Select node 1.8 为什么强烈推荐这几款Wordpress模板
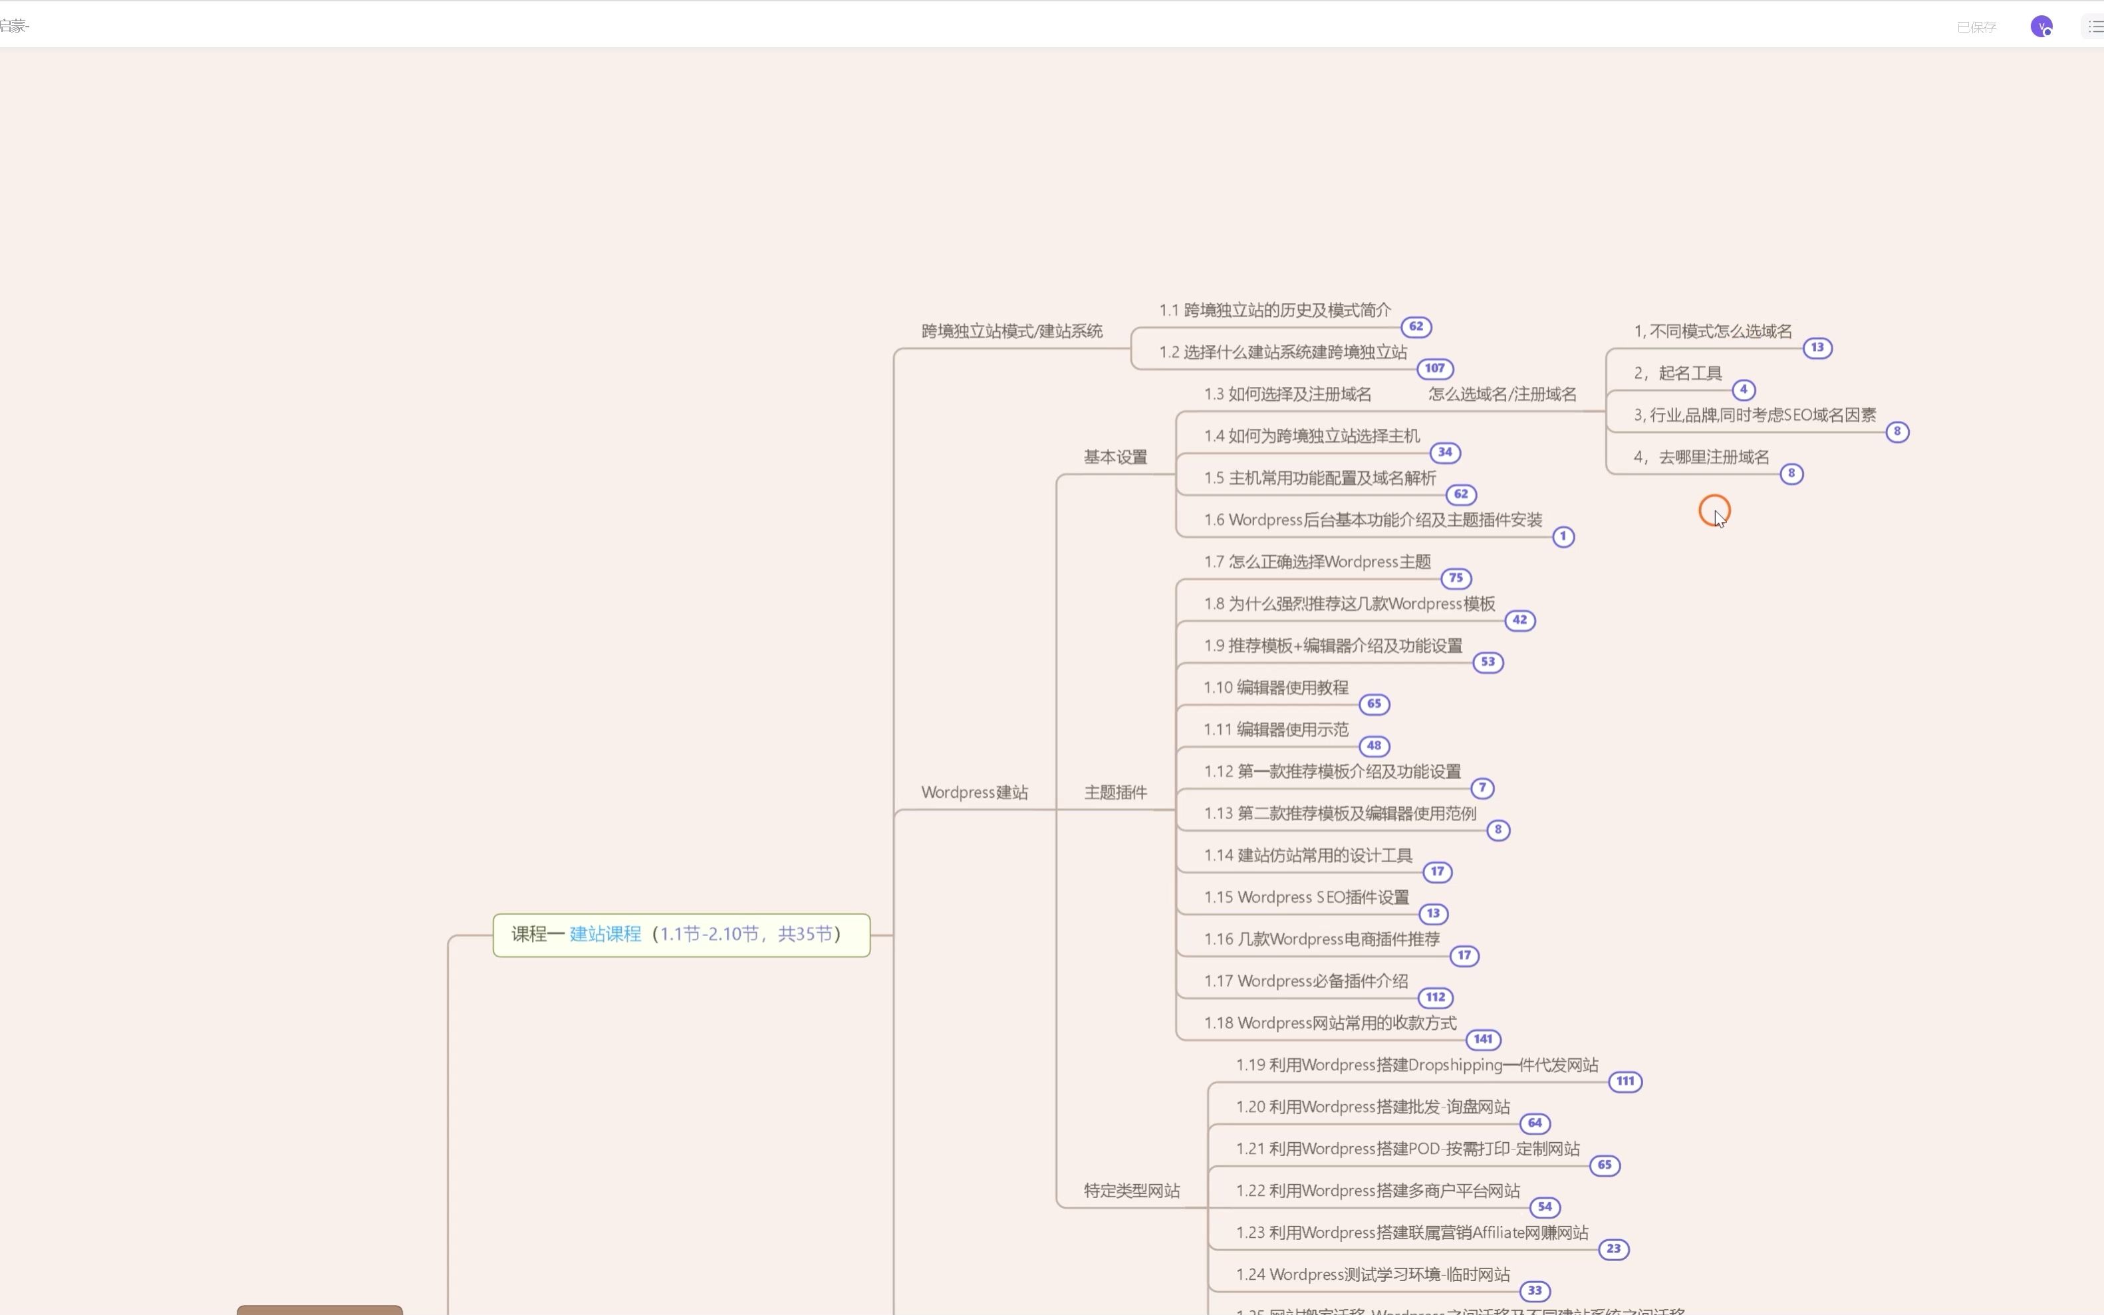The height and width of the screenshot is (1315, 2104). tap(1349, 604)
